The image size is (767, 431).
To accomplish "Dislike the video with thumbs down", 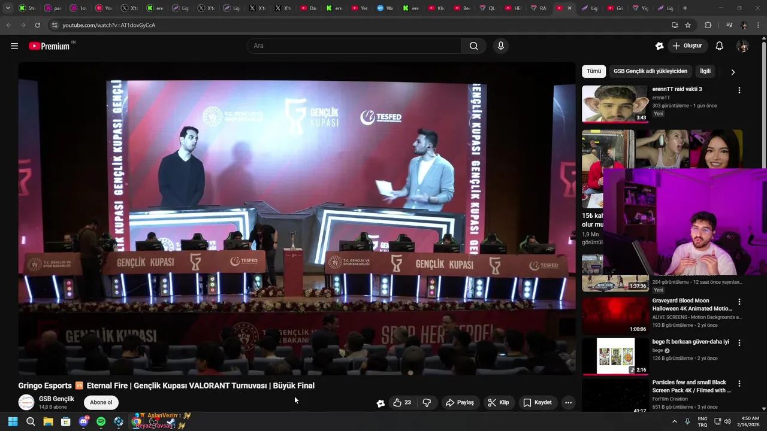I will coord(427,402).
